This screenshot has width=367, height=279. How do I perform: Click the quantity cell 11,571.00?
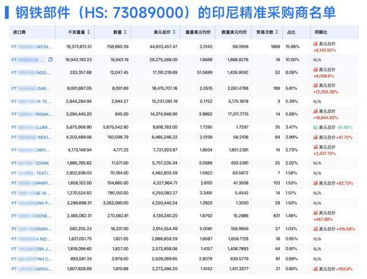pyautogui.click(x=120, y=163)
